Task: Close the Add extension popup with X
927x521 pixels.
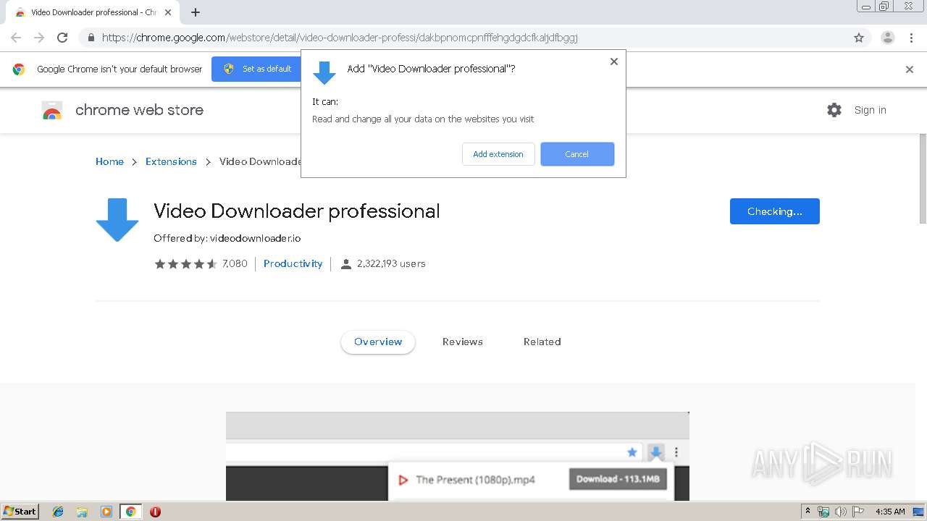Action: (614, 62)
